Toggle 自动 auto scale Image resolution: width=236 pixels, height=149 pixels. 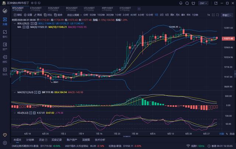[x=232, y=134]
